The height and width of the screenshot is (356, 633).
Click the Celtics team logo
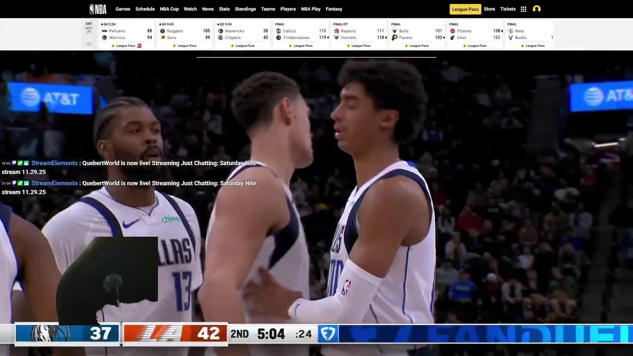click(x=278, y=31)
